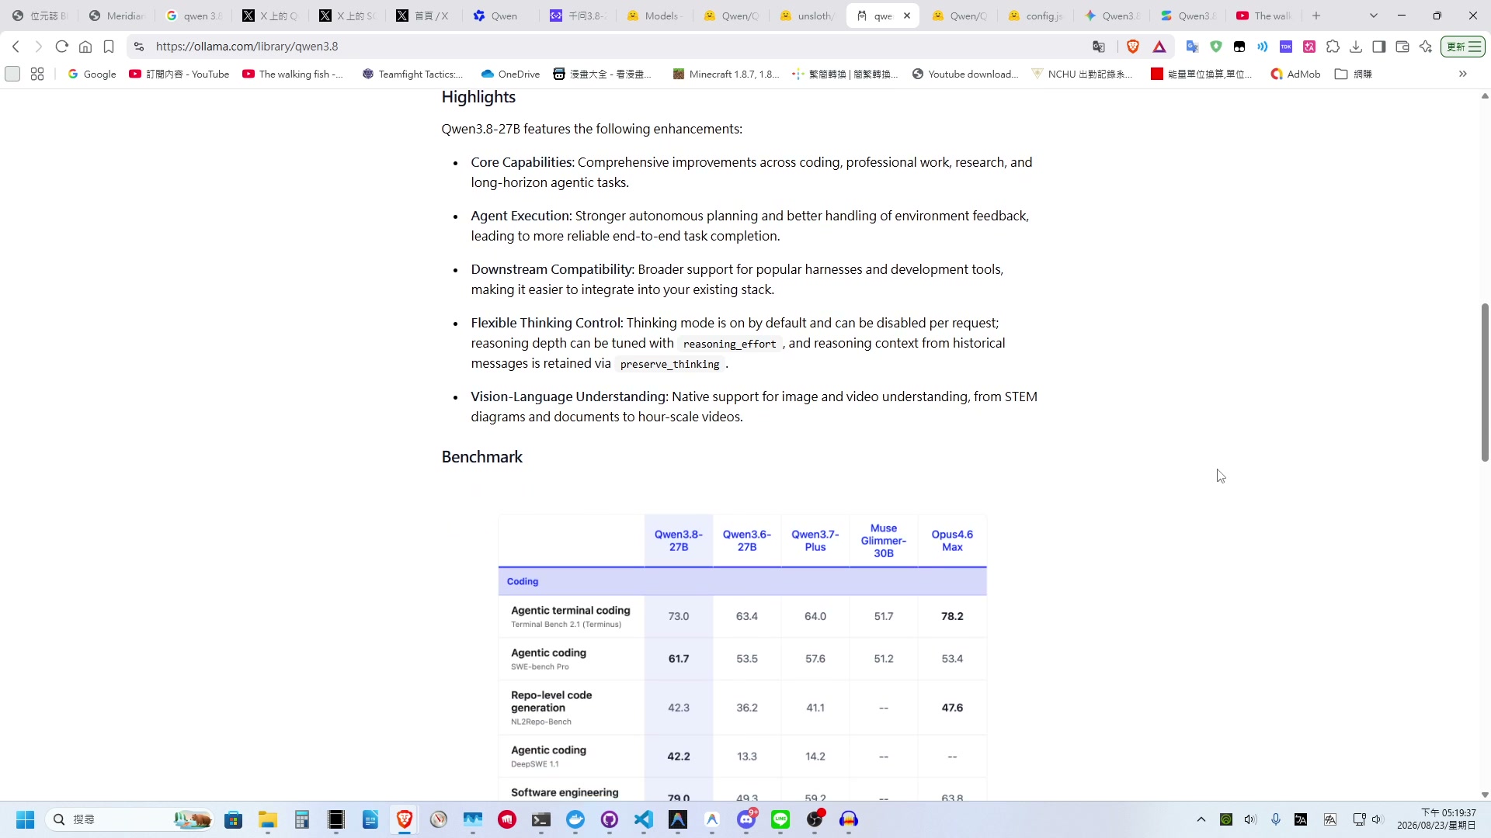Screen dimensions: 1491x838
Task: Click the address bar translate icon
Action: click(x=1099, y=47)
